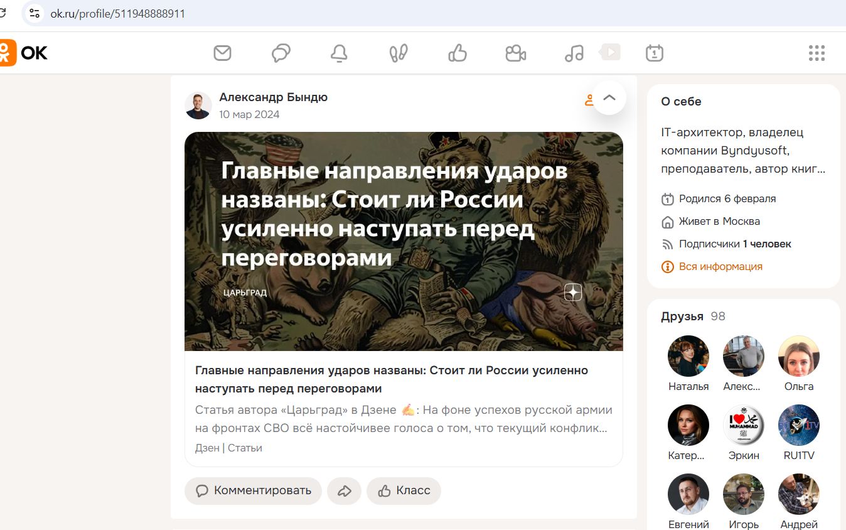
Task: Open friend Игорь avatar
Action: coord(744,494)
